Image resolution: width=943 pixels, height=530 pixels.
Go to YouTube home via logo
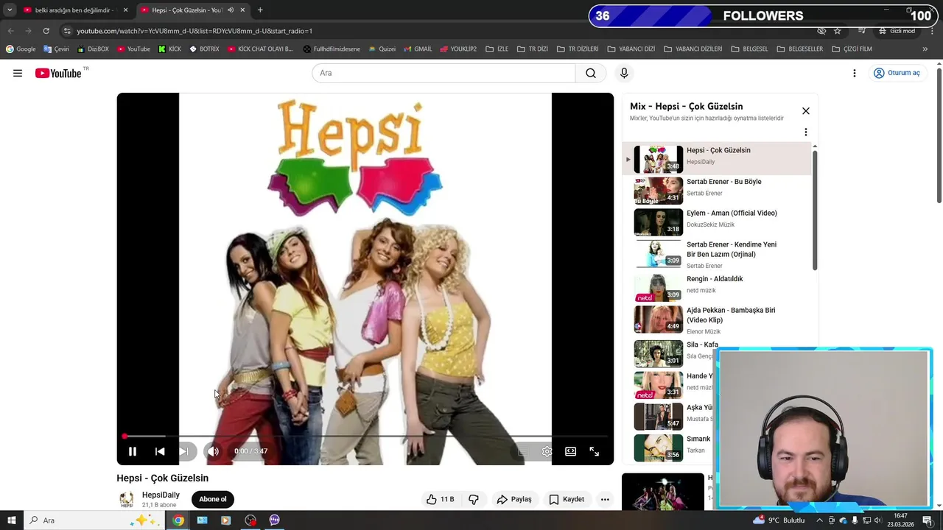click(x=59, y=73)
